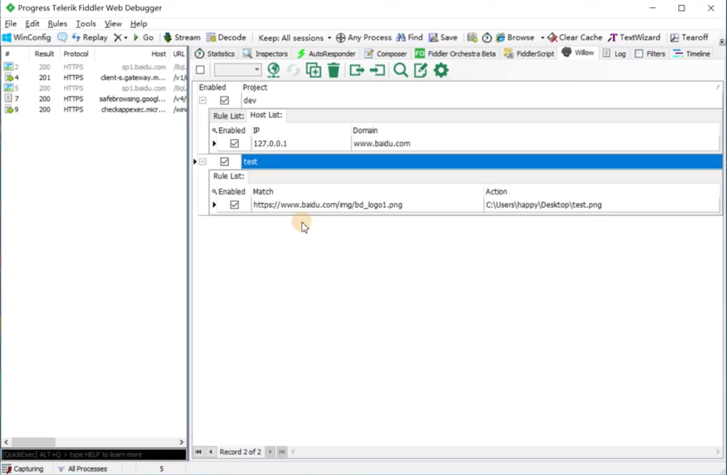
Task: Click the edit pencil icon in Willow toolbar
Action: tap(420, 70)
